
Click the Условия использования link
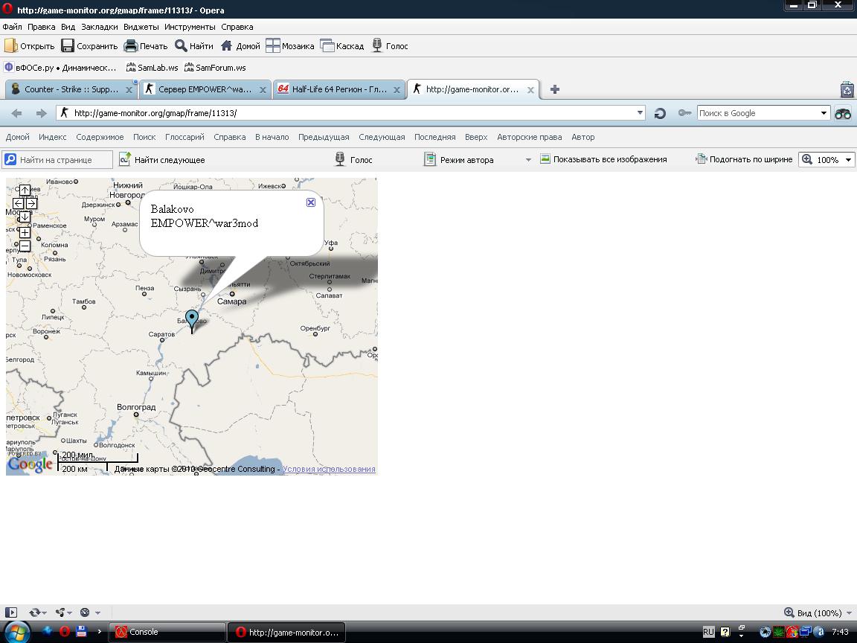click(329, 469)
